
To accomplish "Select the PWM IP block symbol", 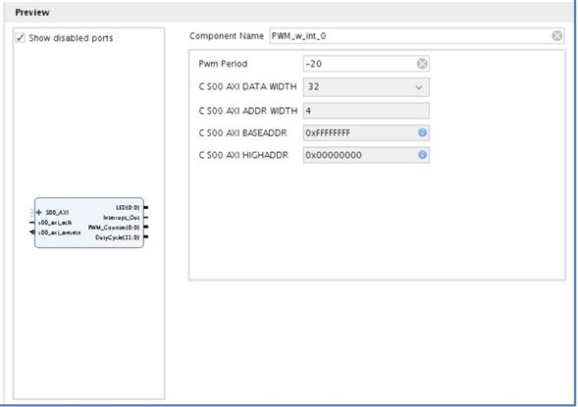I will click(x=89, y=223).
